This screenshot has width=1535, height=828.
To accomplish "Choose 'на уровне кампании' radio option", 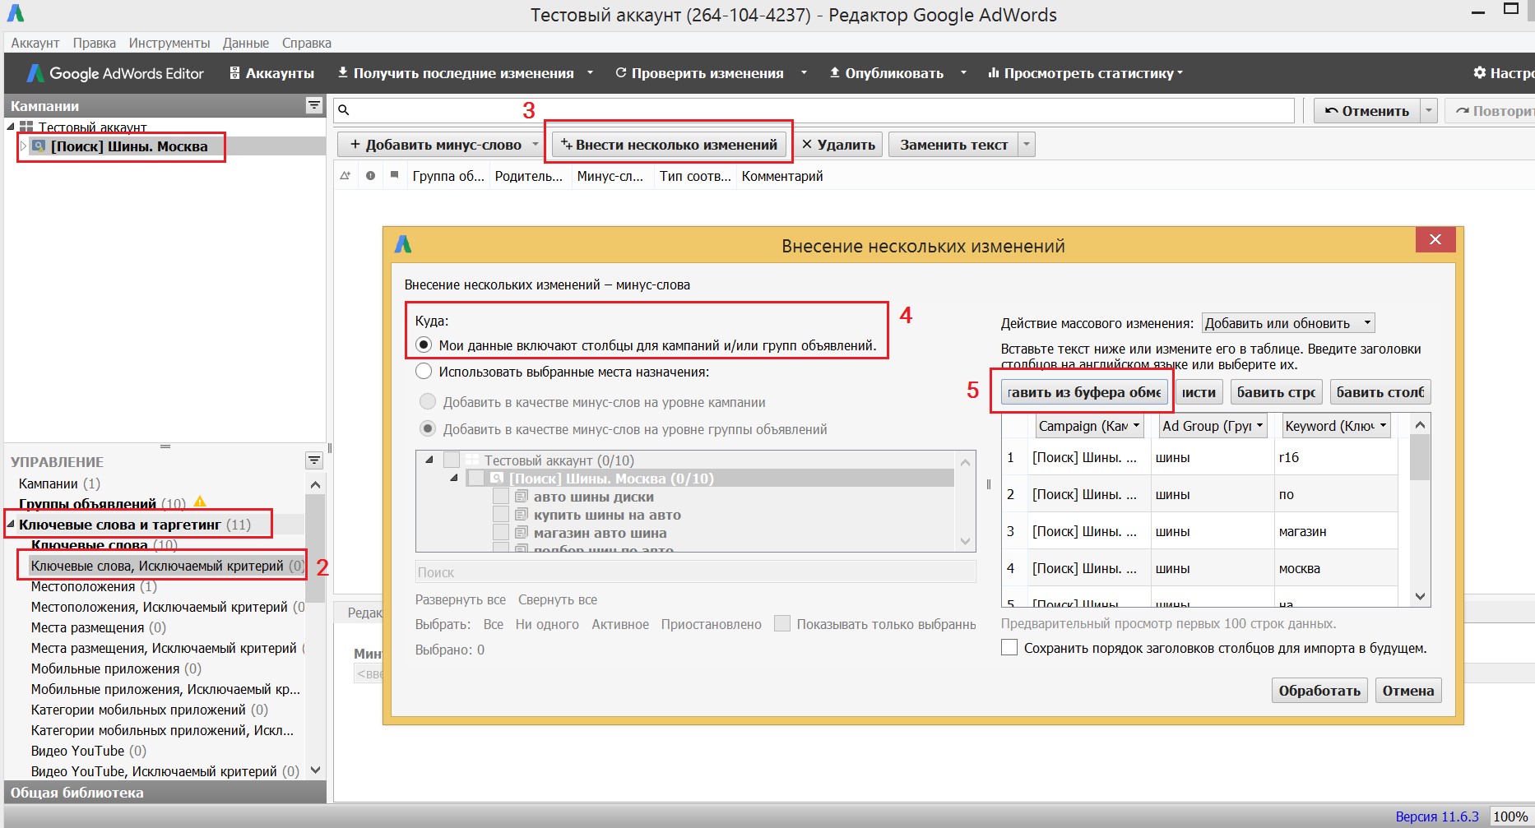I will [x=428, y=401].
